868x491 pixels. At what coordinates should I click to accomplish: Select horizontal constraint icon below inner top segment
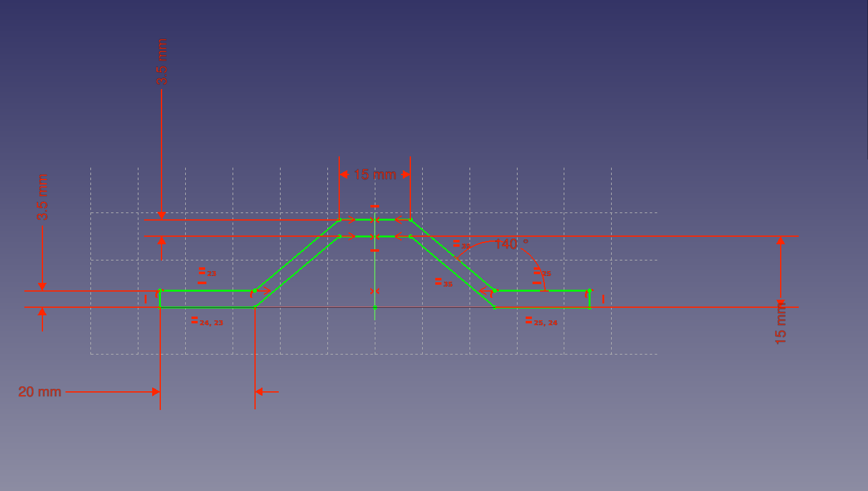[374, 250]
